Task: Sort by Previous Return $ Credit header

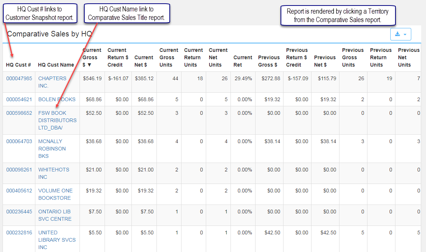Action: [x=297, y=57]
